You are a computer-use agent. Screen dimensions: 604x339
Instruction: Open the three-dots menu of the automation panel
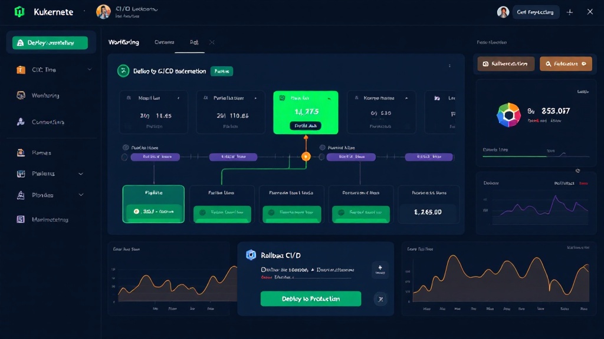point(449,66)
